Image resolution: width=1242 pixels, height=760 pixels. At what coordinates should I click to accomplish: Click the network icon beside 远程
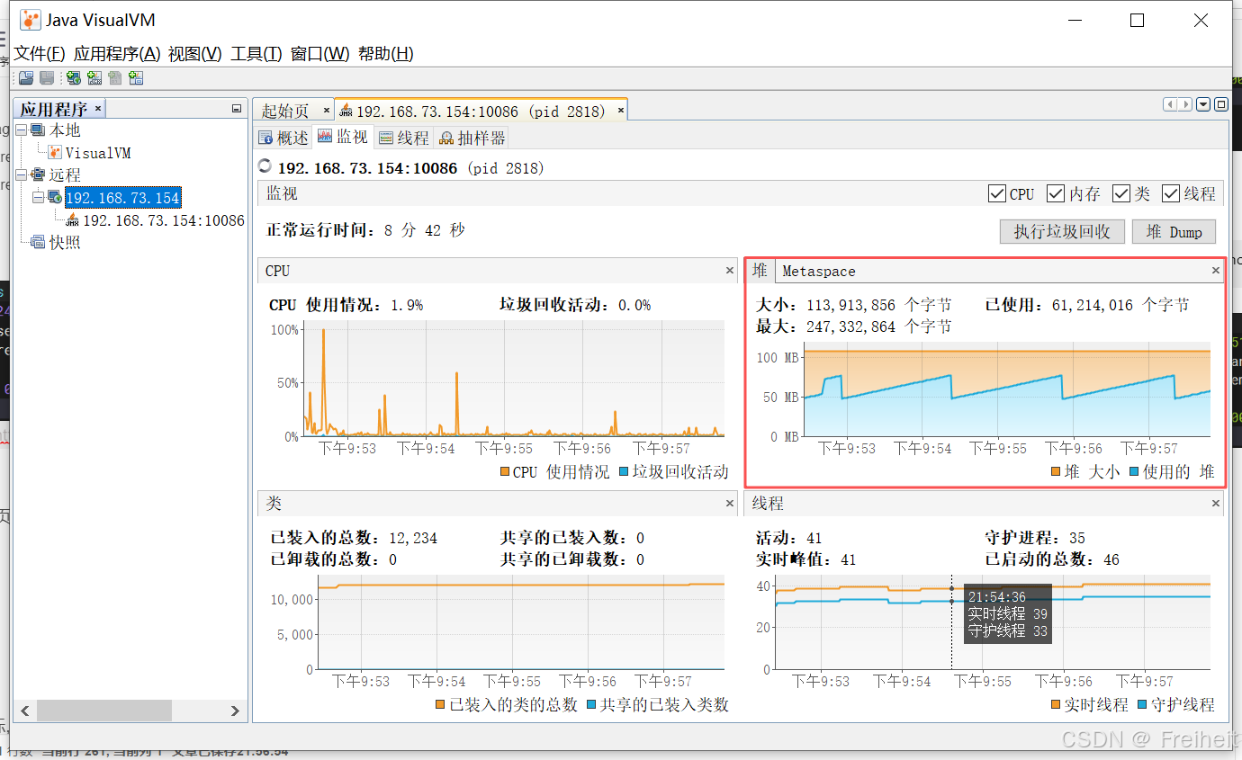(x=38, y=174)
